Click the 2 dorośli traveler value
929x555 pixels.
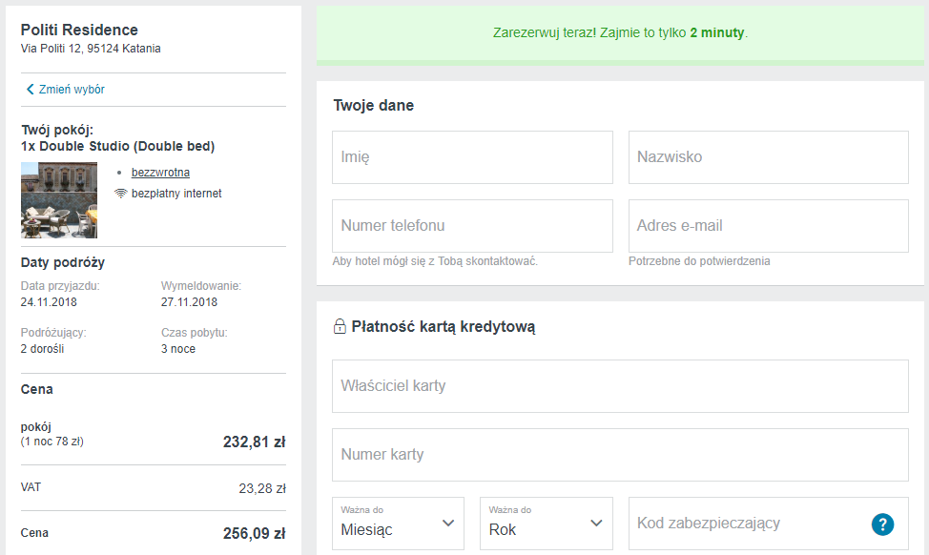[42, 349]
